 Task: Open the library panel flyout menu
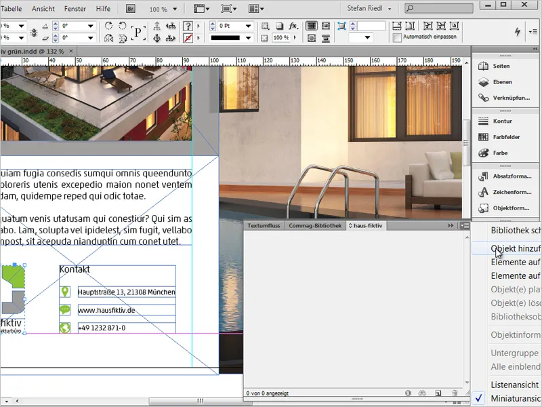coord(464,226)
